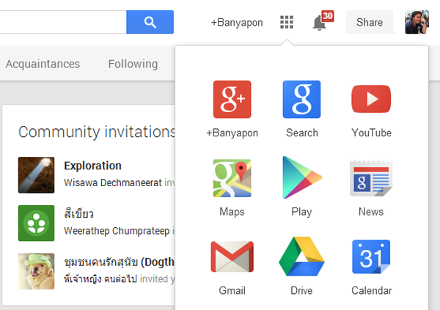Open the Google apps grid launcher
The height and width of the screenshot is (310, 440).
coord(287,22)
